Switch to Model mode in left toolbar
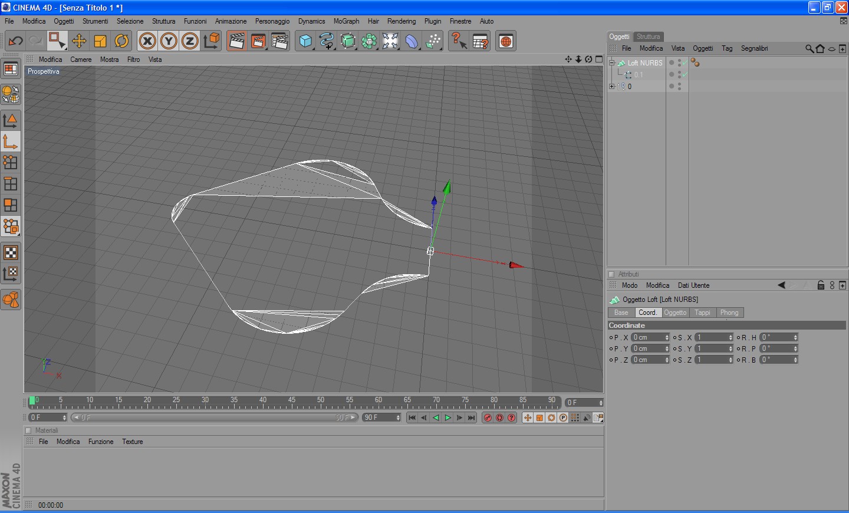Image resolution: width=849 pixels, height=513 pixels. click(11, 120)
